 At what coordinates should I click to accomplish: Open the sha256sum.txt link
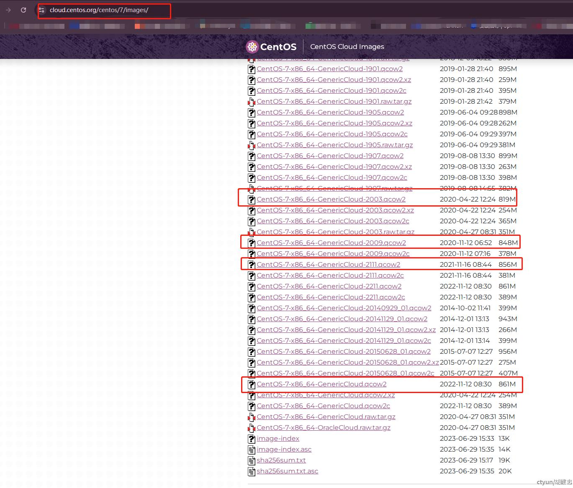281,460
